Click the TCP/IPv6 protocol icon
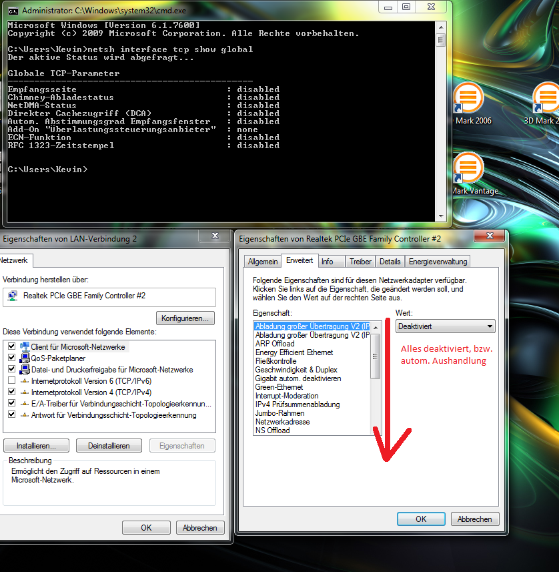The image size is (559, 572). [x=25, y=381]
